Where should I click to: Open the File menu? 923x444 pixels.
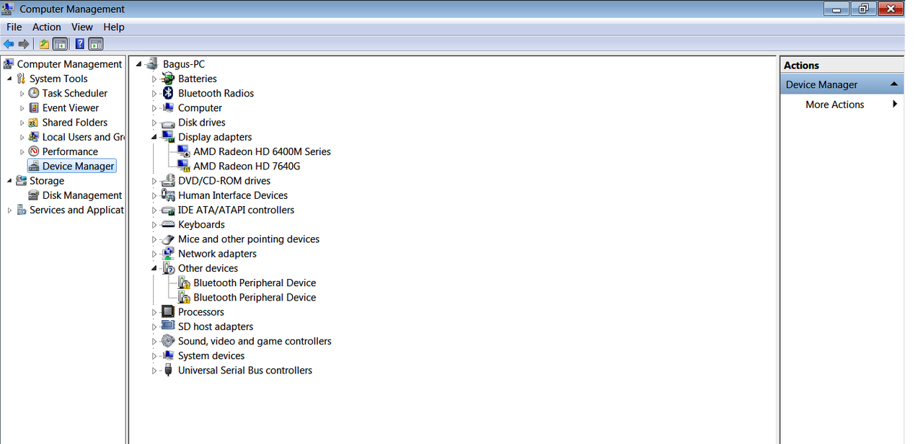tap(14, 27)
